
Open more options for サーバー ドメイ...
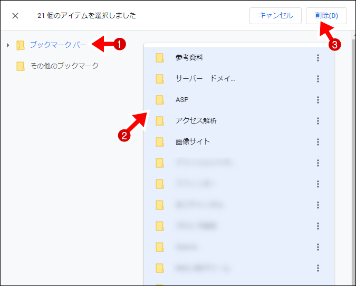click(318, 79)
